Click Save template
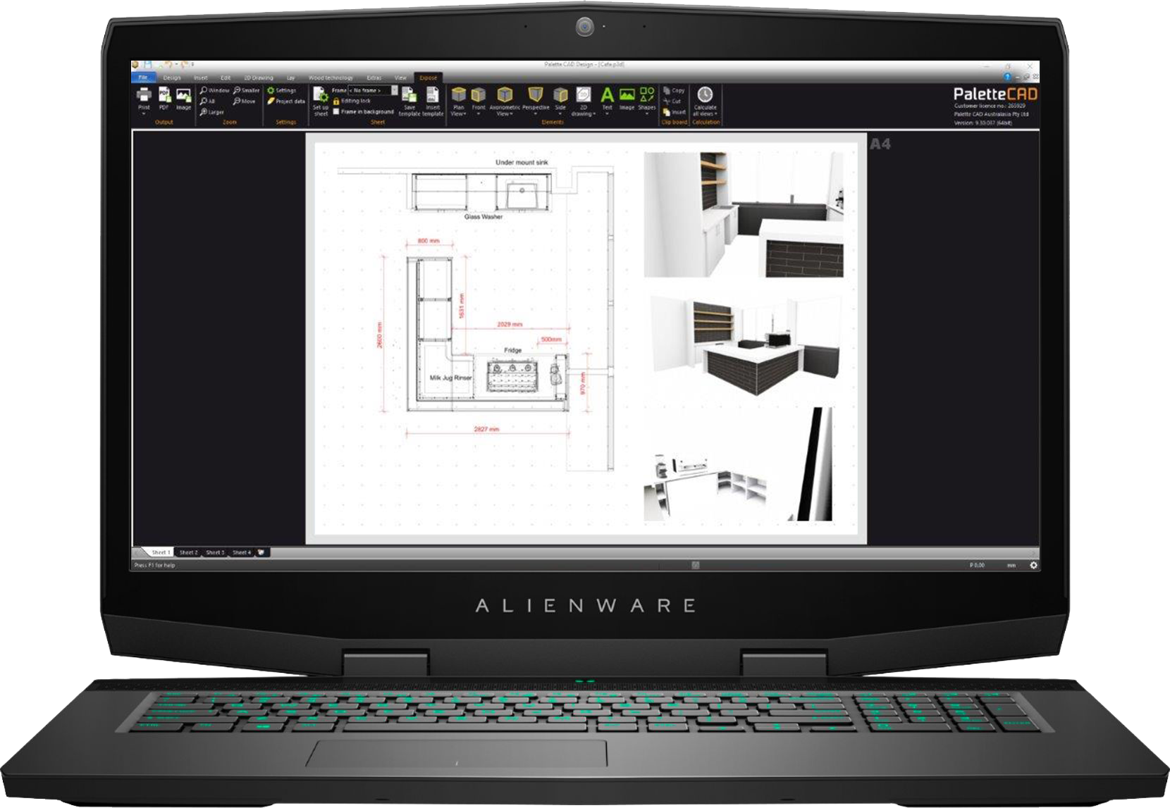 [x=409, y=101]
